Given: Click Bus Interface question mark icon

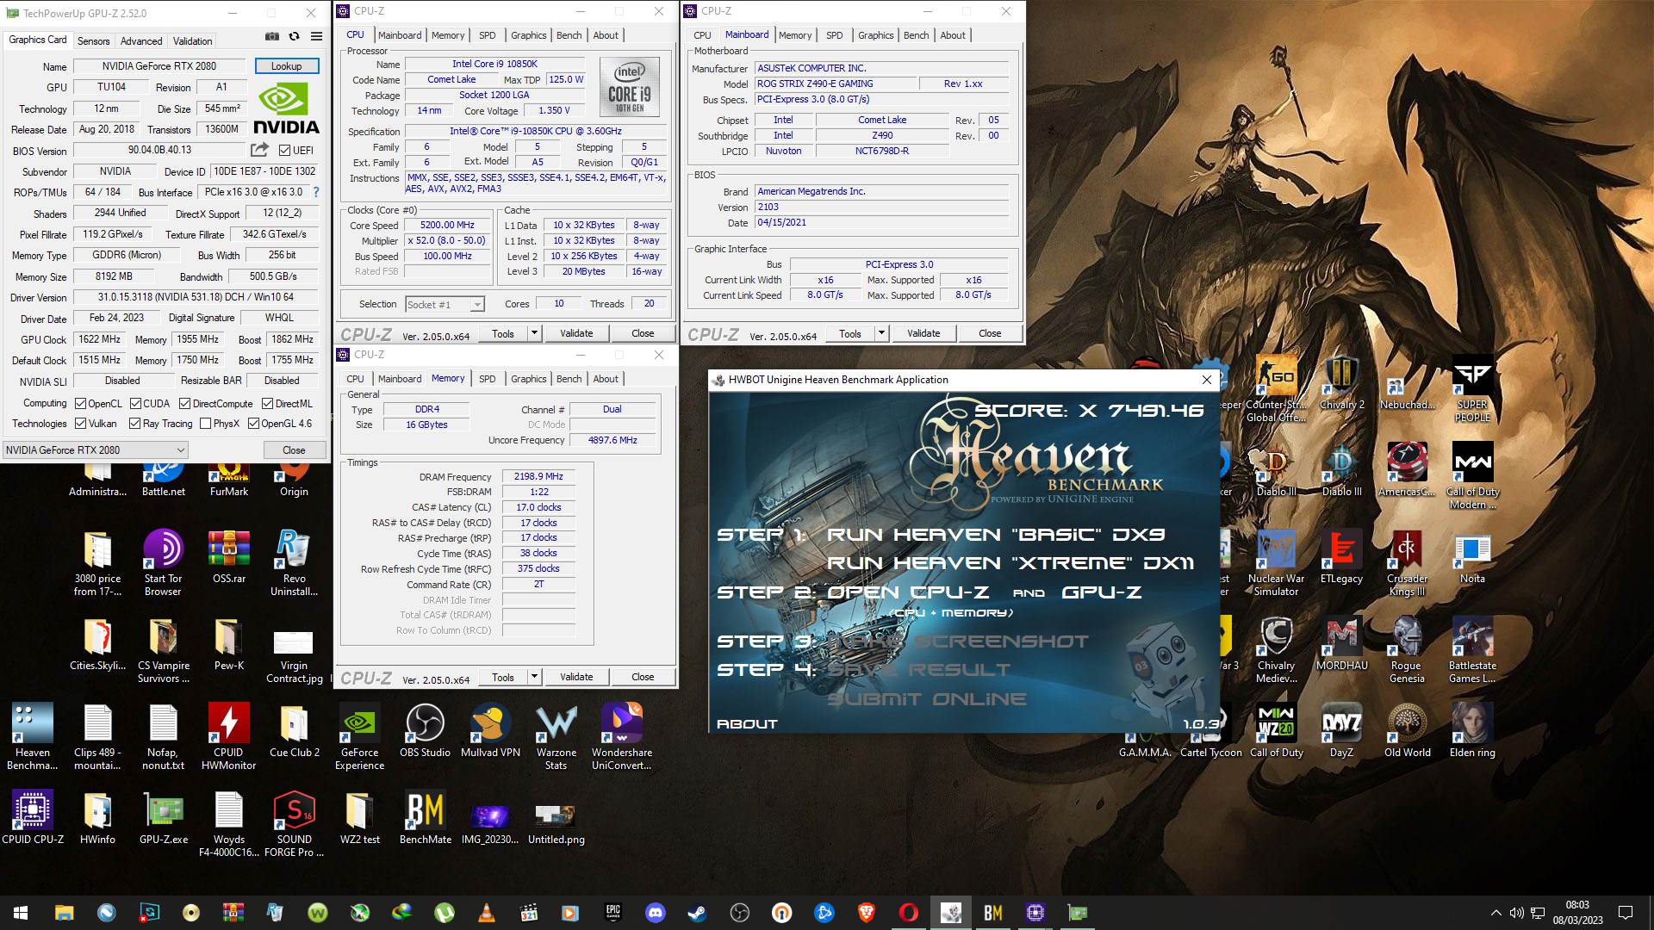Looking at the screenshot, I should click(316, 192).
